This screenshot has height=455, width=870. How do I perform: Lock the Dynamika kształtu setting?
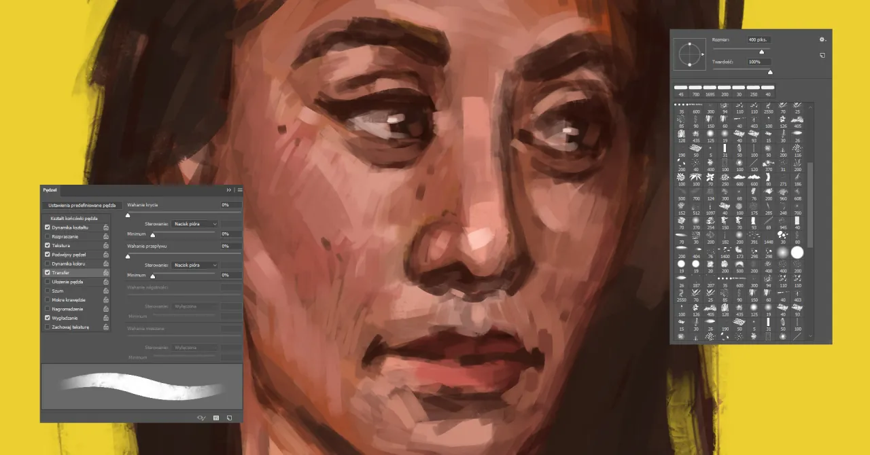[x=106, y=228]
